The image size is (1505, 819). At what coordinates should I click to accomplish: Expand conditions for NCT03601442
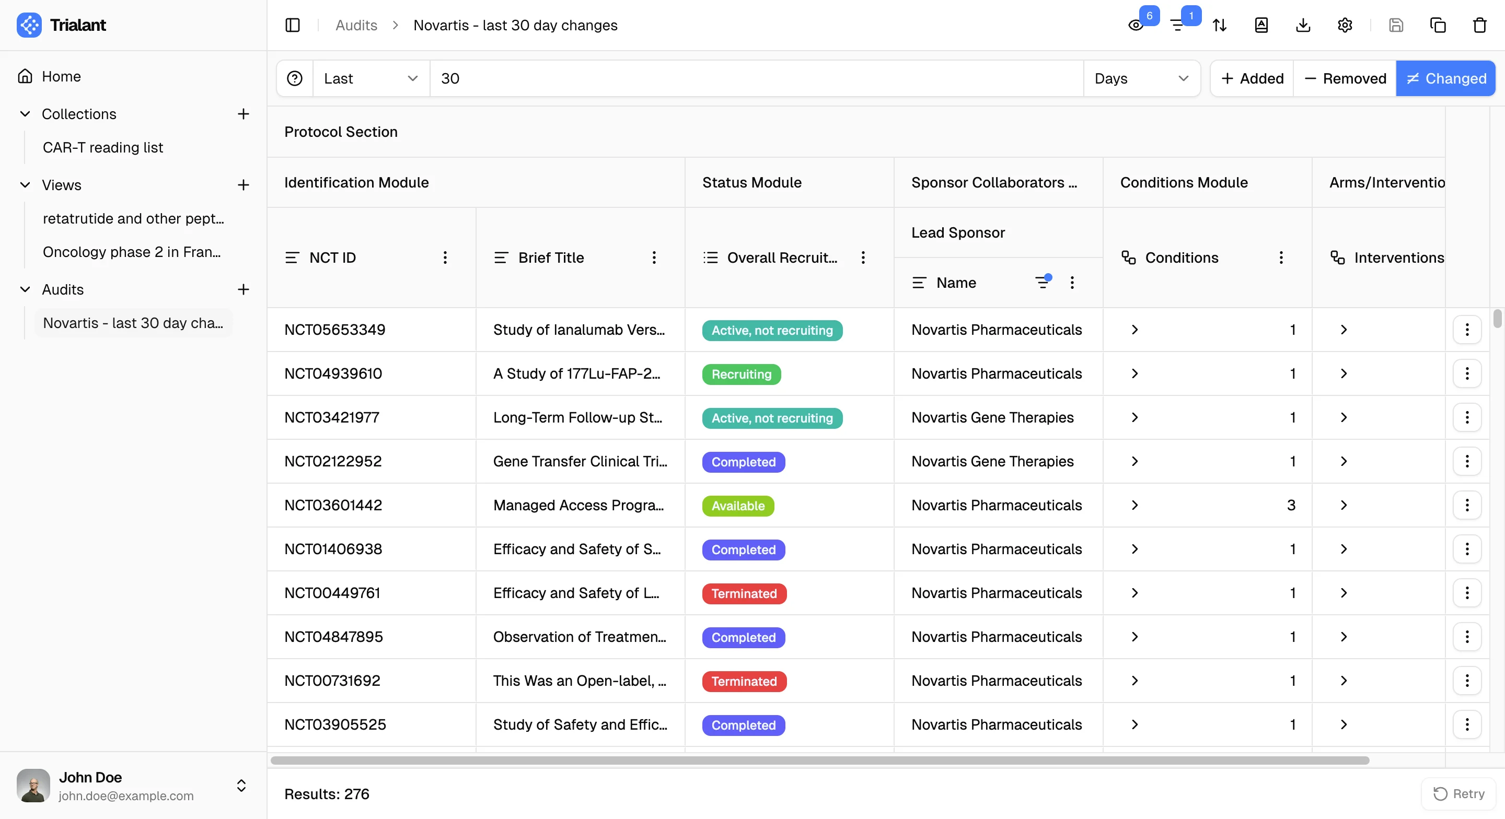(x=1134, y=505)
